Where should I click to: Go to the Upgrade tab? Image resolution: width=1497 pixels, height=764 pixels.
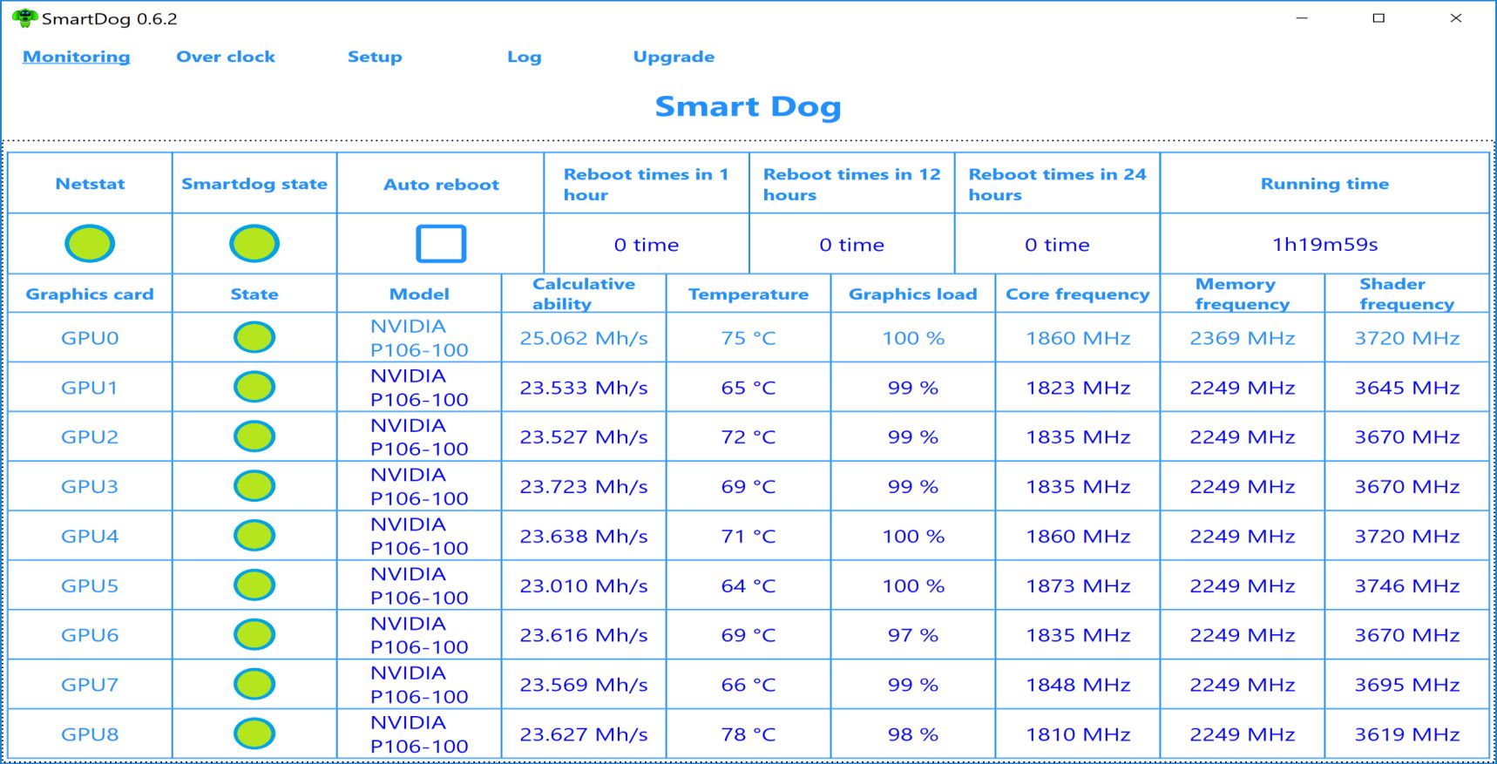tap(674, 57)
